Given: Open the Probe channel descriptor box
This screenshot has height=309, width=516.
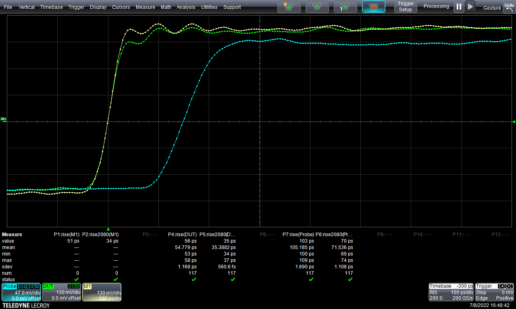Looking at the screenshot, I should coord(21,292).
